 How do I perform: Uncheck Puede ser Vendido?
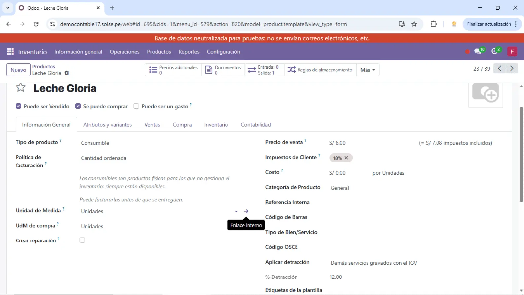point(18,106)
